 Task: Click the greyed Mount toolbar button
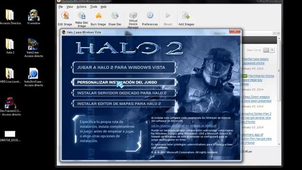pos(168,18)
